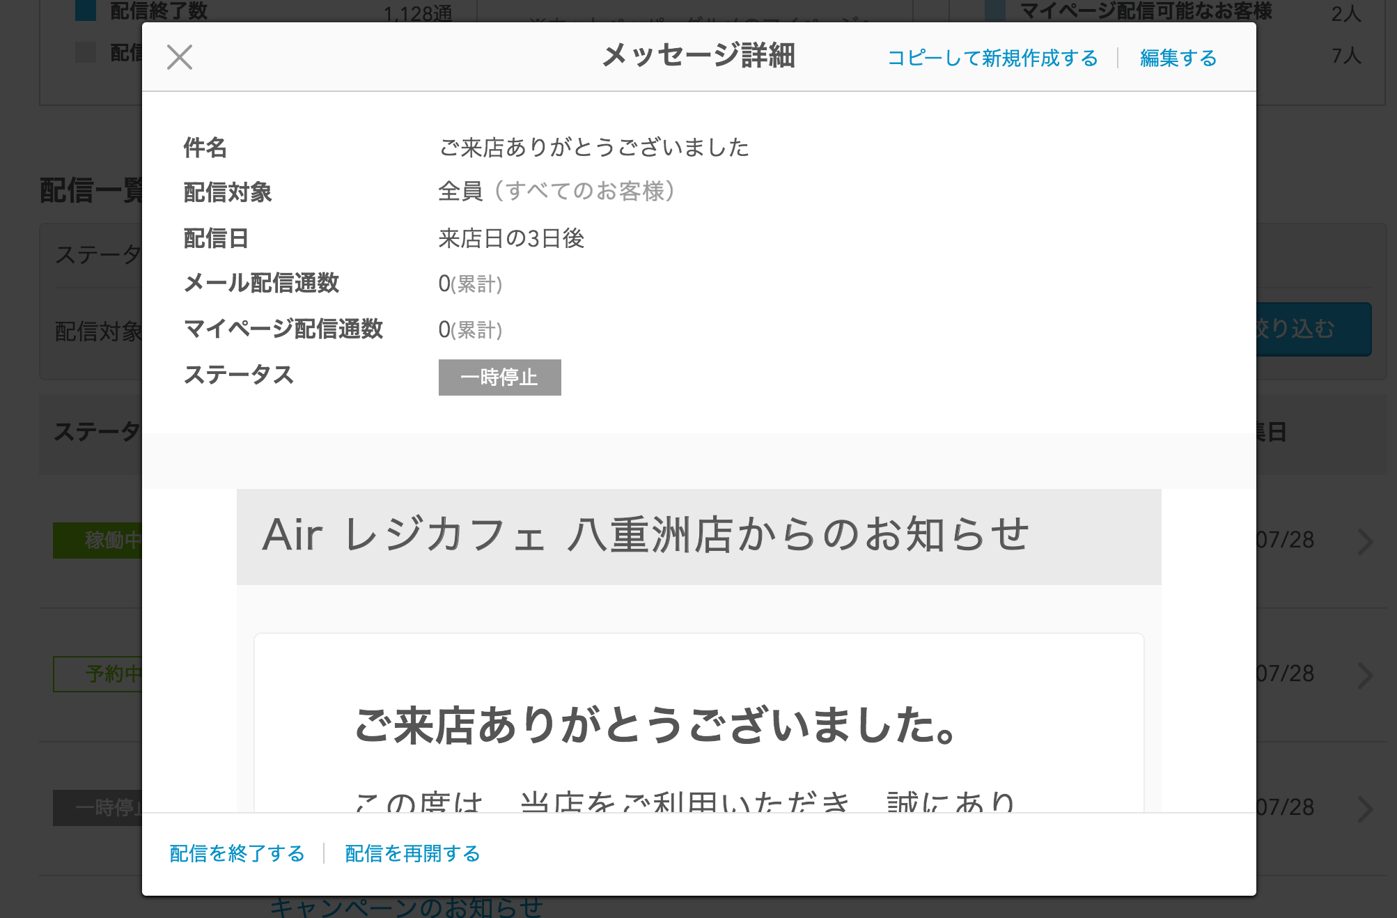Click the subject text ご来店ありがとうございました
The height and width of the screenshot is (918, 1397).
point(594,148)
